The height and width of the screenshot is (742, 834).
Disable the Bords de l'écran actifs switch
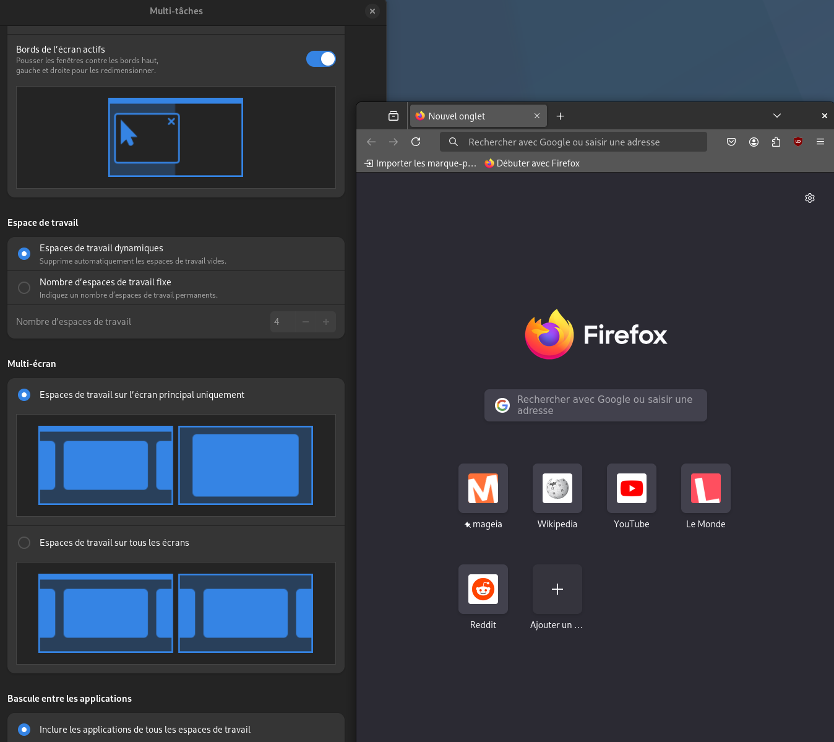pos(320,59)
